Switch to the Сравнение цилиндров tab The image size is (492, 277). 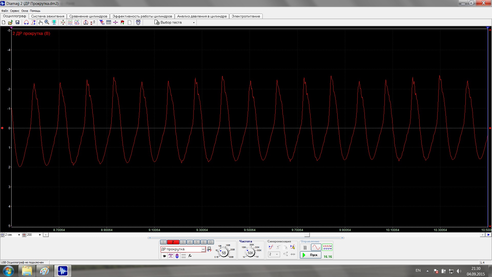[88, 16]
